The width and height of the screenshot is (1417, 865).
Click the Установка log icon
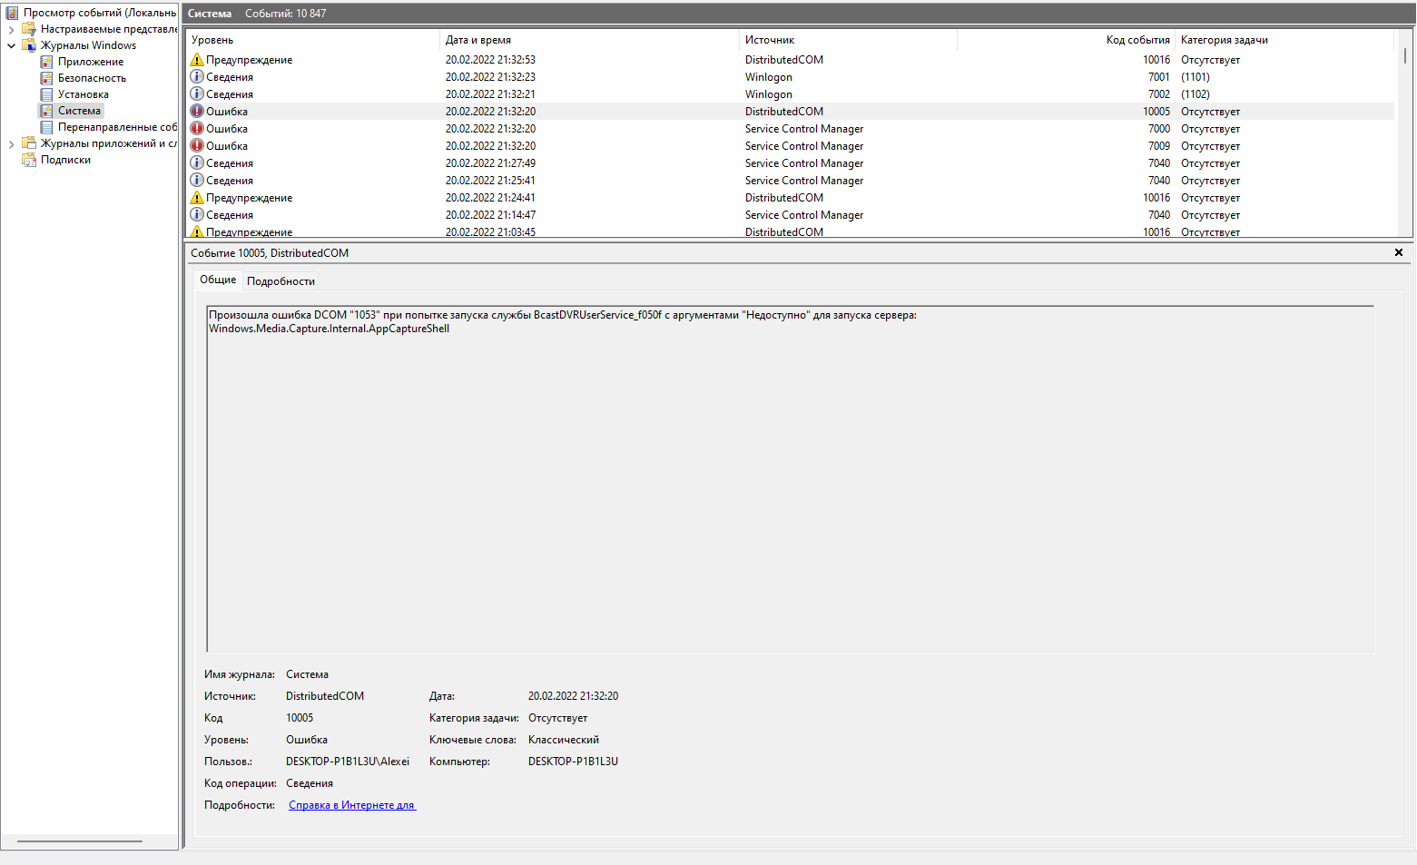(x=46, y=94)
